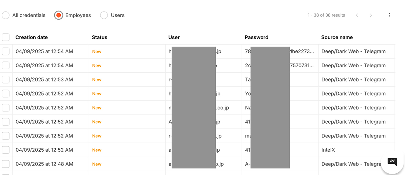Go to previous results page arrow

[357, 15]
